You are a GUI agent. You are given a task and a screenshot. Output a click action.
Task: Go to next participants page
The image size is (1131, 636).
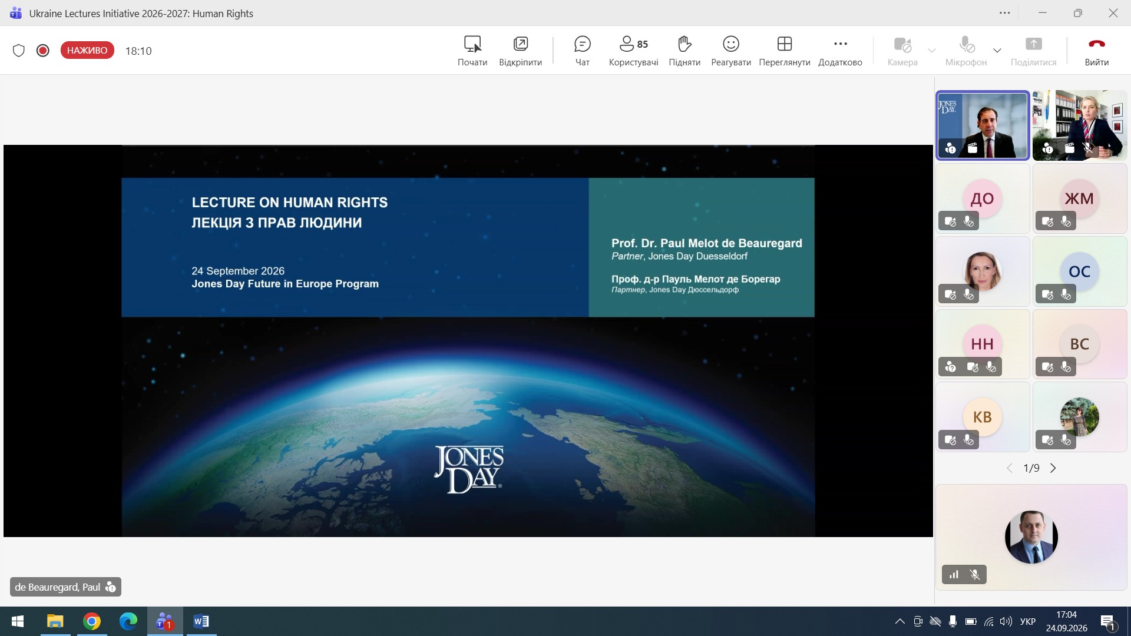(1053, 468)
